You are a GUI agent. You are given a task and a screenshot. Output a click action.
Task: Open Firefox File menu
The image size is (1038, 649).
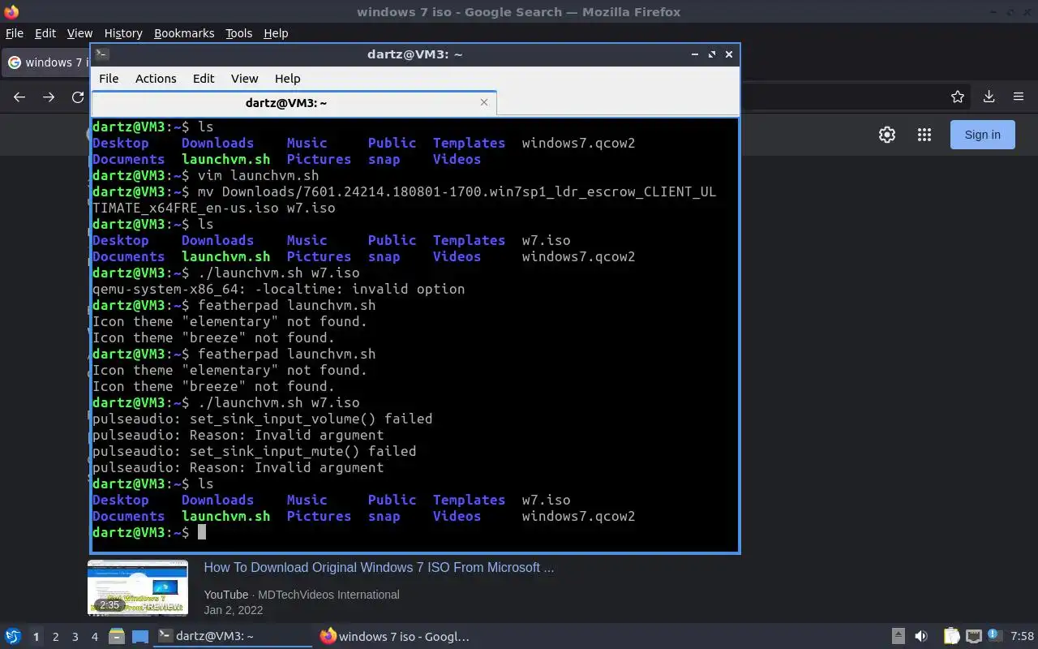click(15, 33)
